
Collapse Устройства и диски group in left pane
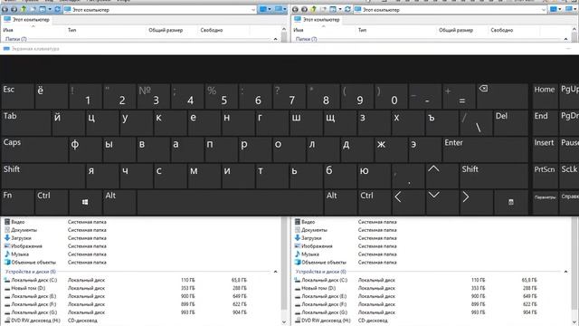(x=275, y=272)
